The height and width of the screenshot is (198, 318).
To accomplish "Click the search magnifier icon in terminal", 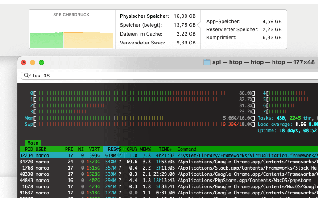I will click(27, 76).
